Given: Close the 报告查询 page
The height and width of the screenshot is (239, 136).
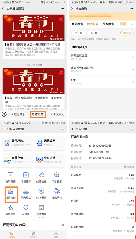Looking at the screenshot, I should (x=72, y=9).
